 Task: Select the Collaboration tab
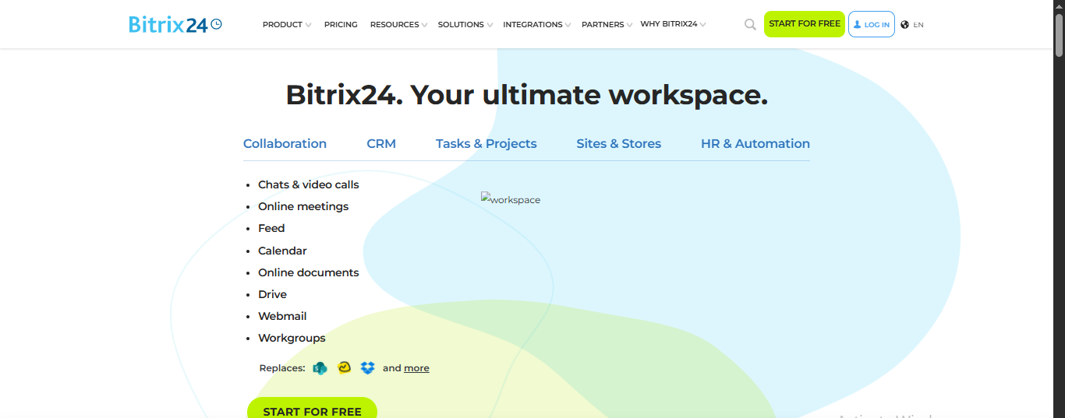click(285, 144)
